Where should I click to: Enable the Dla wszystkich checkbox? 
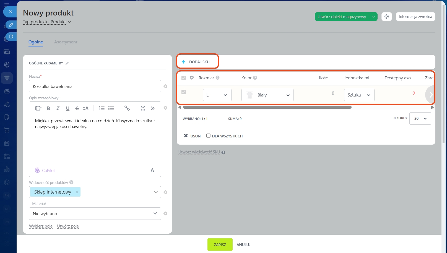click(x=208, y=136)
